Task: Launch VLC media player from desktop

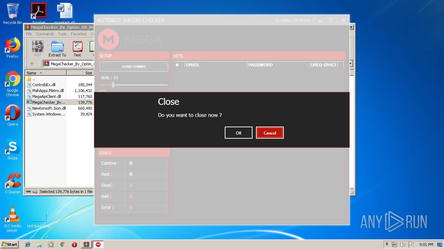Action: 12,219
